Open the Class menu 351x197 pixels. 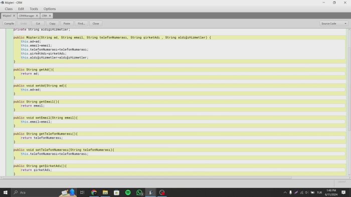pyautogui.click(x=9, y=8)
